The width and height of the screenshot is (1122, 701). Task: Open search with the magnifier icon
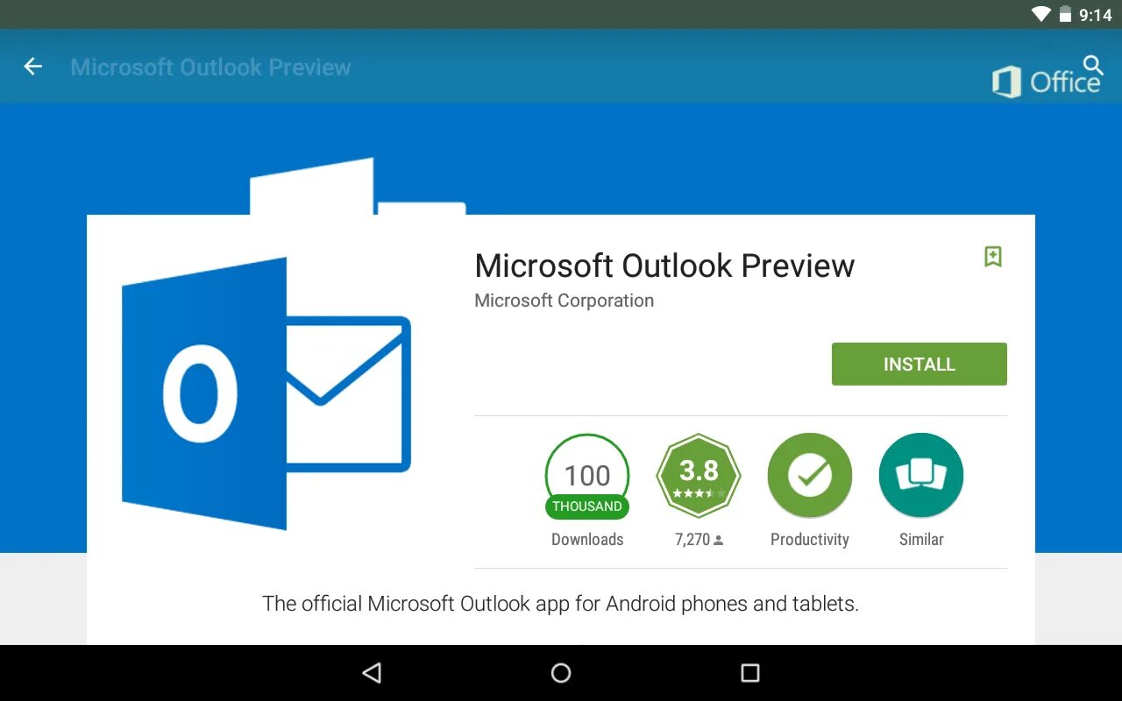[x=1092, y=65]
